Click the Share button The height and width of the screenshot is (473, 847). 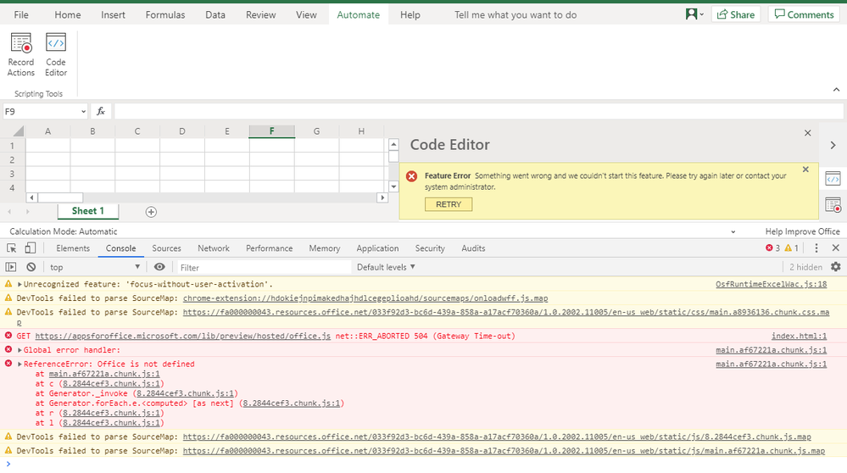coord(736,14)
